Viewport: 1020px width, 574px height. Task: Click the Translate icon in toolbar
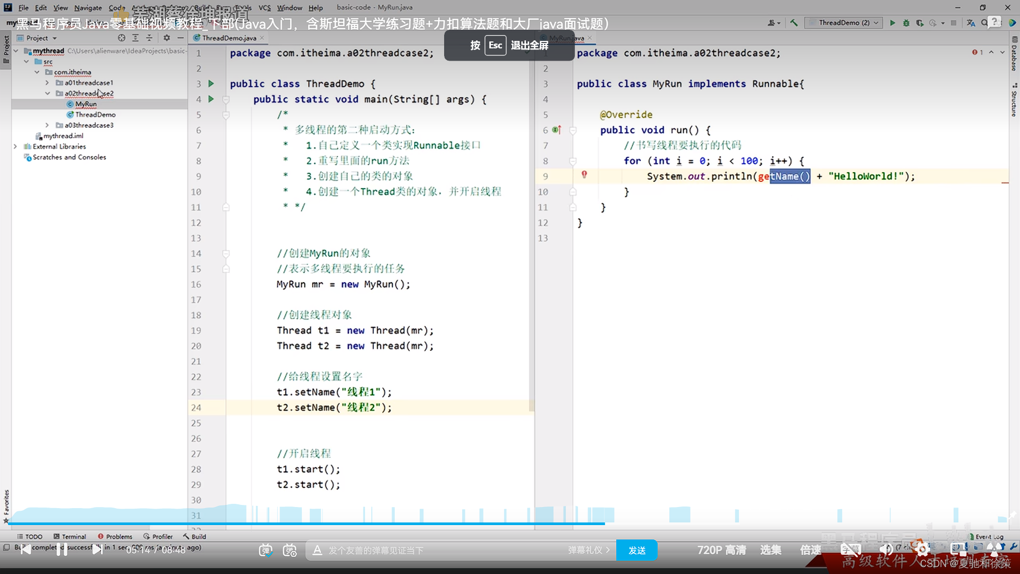[971, 23]
